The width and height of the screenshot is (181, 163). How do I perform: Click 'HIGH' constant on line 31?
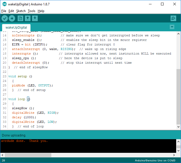point(51,113)
